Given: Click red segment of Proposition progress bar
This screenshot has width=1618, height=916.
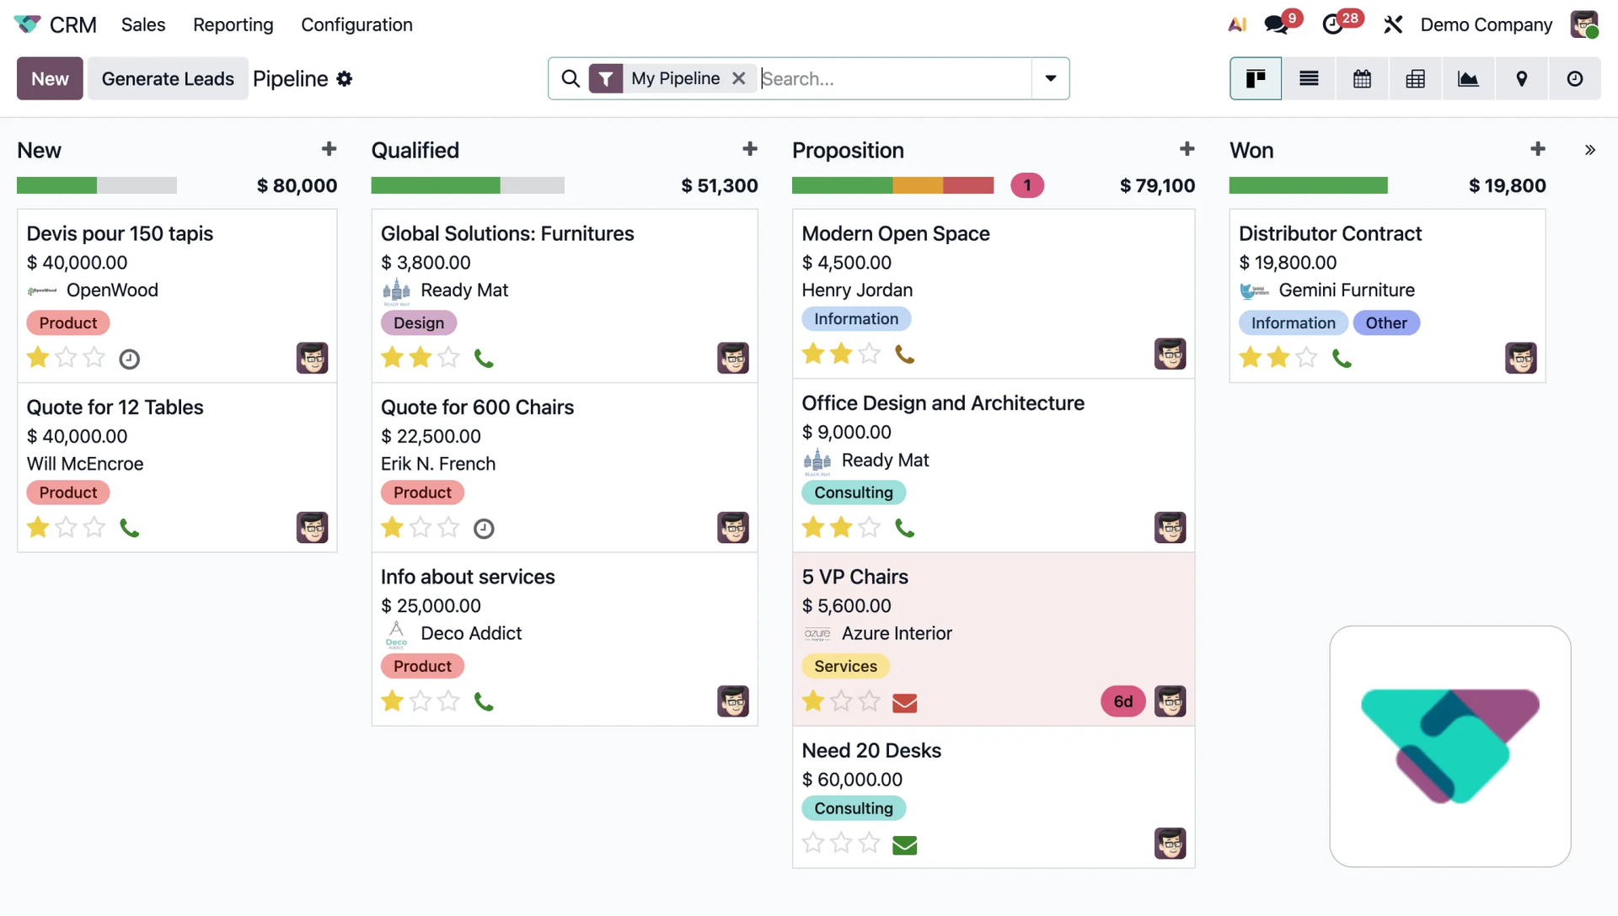Looking at the screenshot, I should [x=968, y=185].
